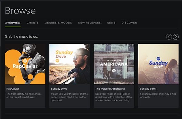Open The Pulse of Americana cover image

[114, 64]
